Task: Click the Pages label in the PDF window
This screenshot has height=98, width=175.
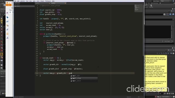Action: tap(10, 10)
